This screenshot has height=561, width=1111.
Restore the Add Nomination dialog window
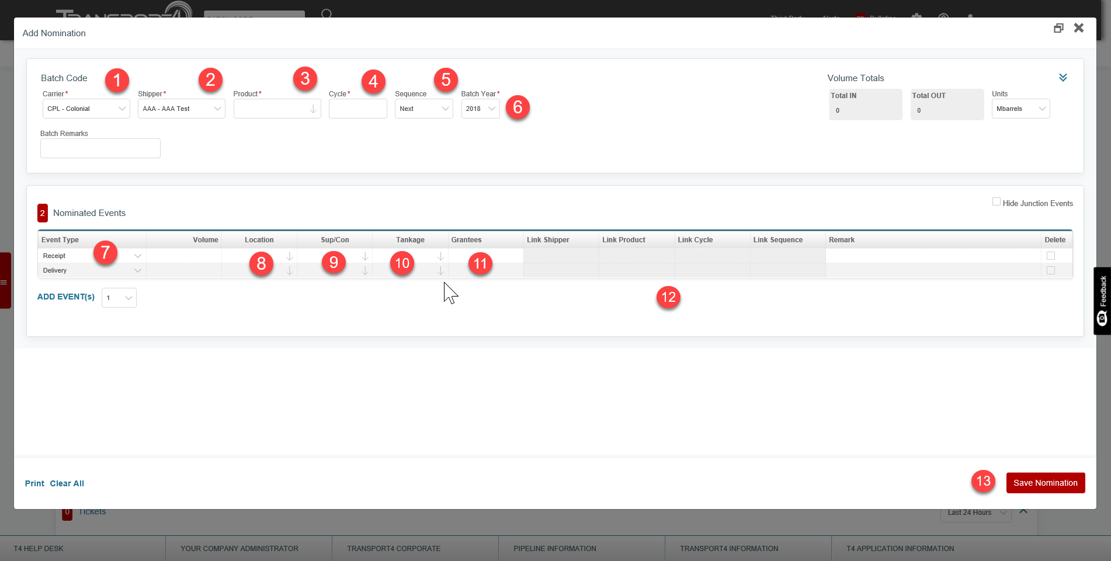tap(1058, 28)
